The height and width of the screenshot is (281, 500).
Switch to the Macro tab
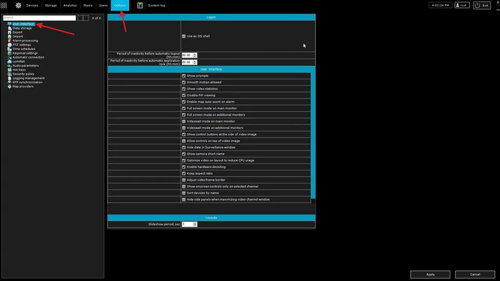click(87, 5)
